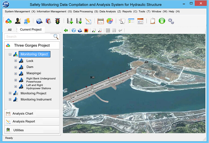Click the colored cubes project icon in toolbar

coord(9,21)
